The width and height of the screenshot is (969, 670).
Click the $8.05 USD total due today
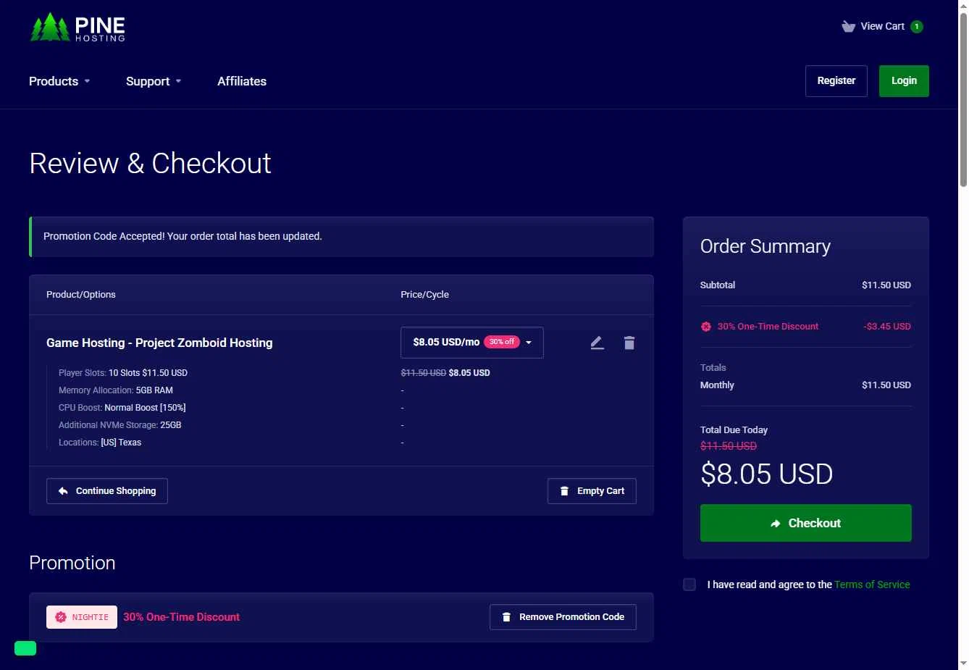[767, 474]
